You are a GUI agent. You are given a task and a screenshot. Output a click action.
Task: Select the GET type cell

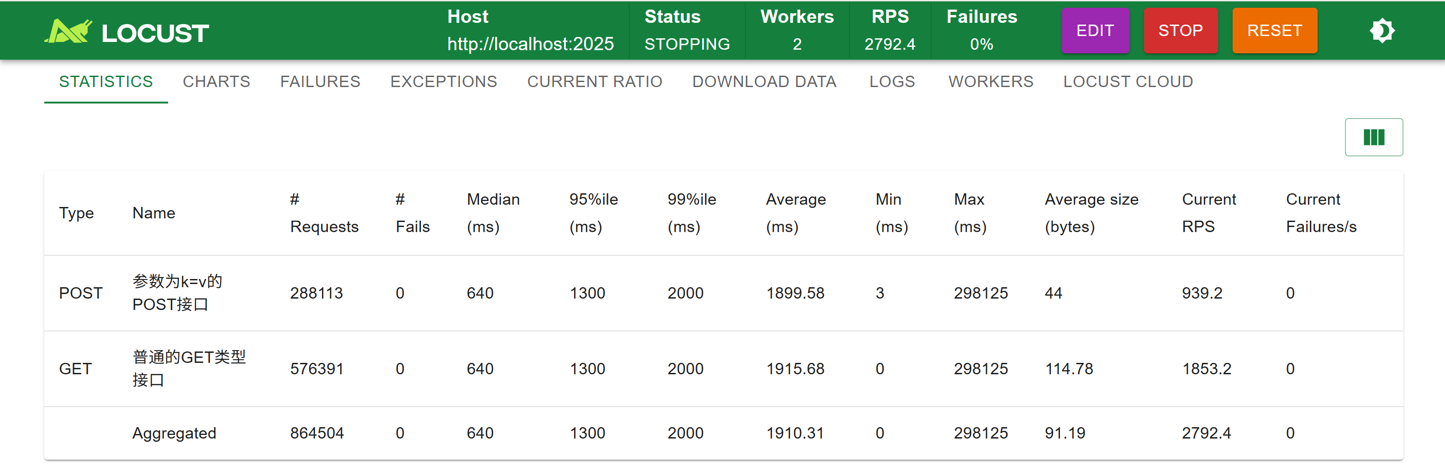[x=75, y=369]
